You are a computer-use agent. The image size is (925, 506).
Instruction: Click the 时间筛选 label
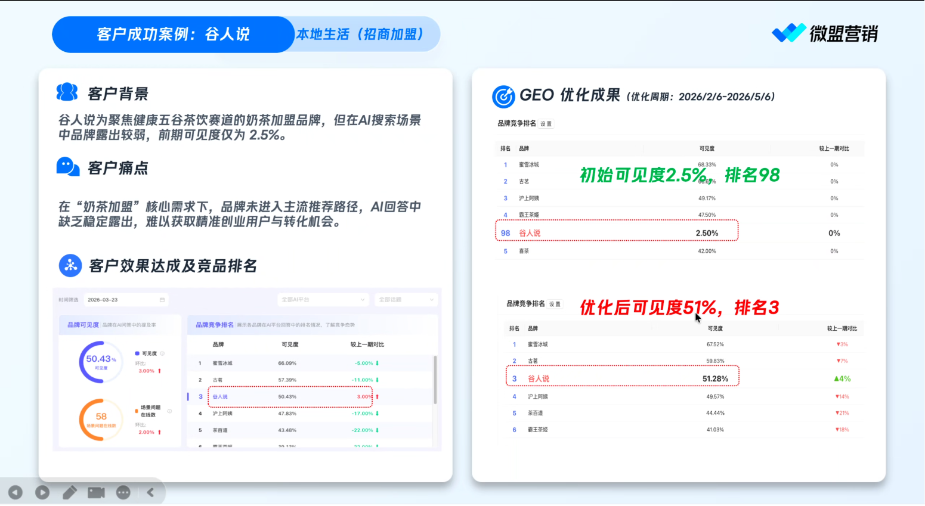click(x=69, y=300)
